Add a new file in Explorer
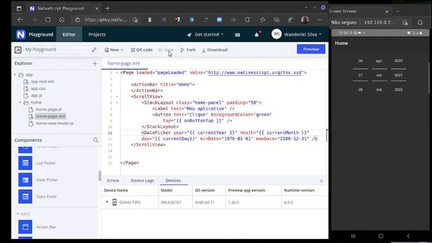 [95, 63]
